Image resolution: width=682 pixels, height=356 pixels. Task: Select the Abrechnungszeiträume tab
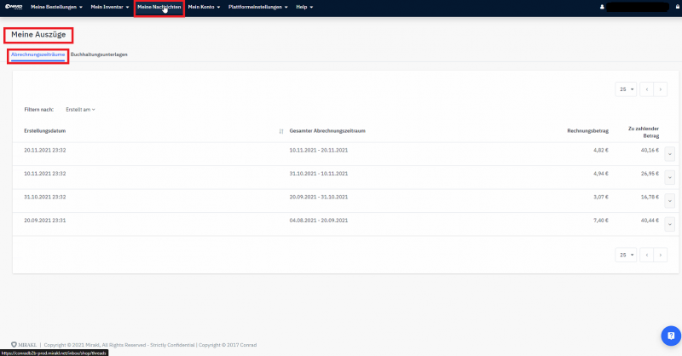pos(38,54)
